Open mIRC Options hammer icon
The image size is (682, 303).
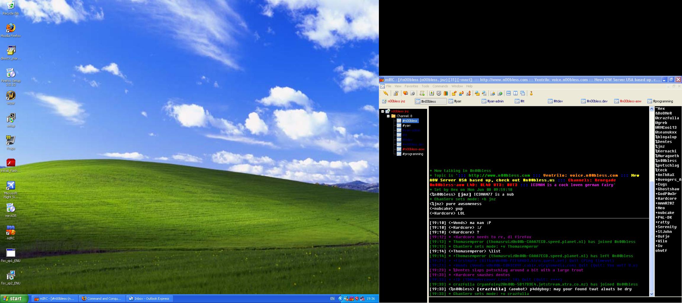396,93
